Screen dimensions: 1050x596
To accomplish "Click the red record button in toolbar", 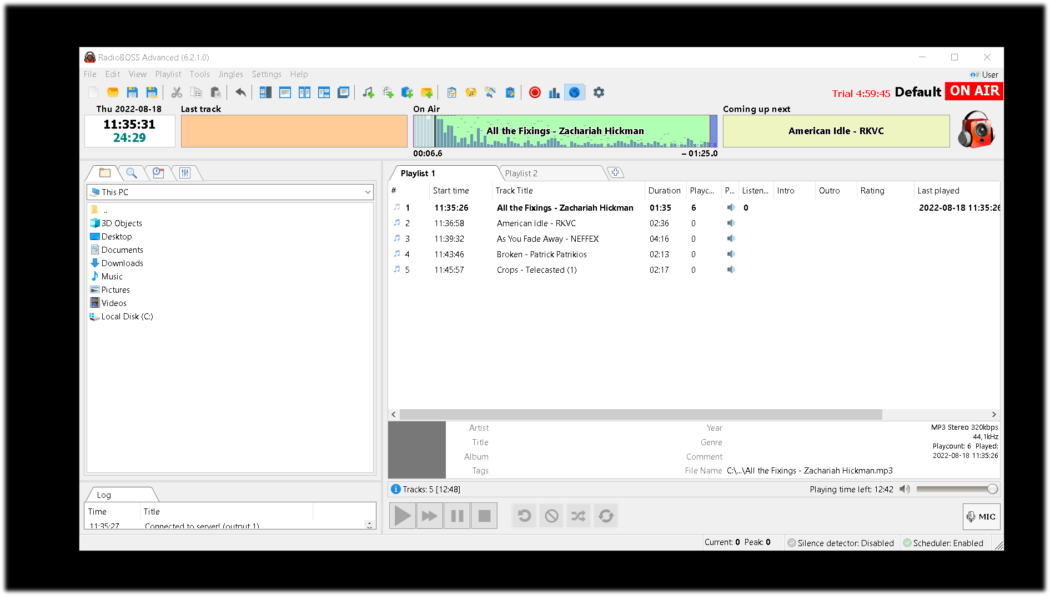I will click(x=535, y=93).
